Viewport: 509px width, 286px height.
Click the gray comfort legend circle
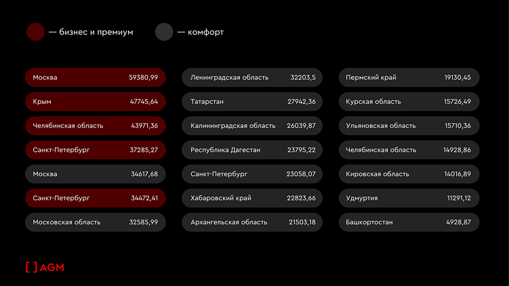click(164, 32)
